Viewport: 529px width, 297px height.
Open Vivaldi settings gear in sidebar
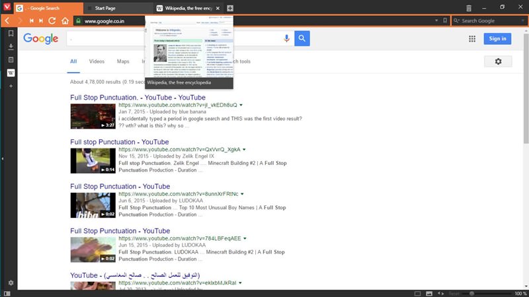coord(11,283)
